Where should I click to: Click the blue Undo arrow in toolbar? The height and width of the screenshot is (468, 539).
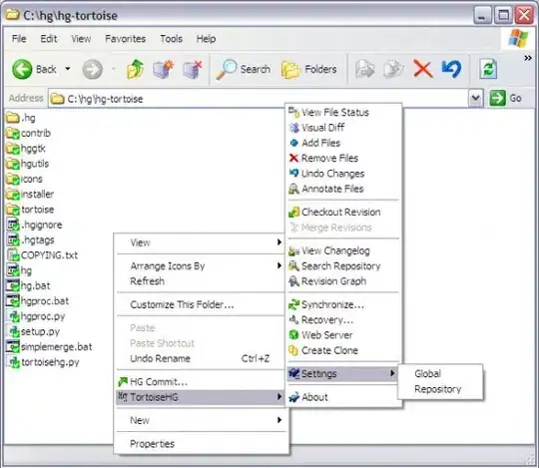451,69
